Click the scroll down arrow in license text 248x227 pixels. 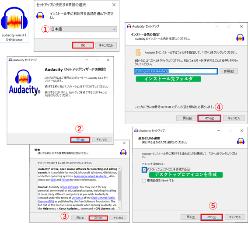pos(119,208)
